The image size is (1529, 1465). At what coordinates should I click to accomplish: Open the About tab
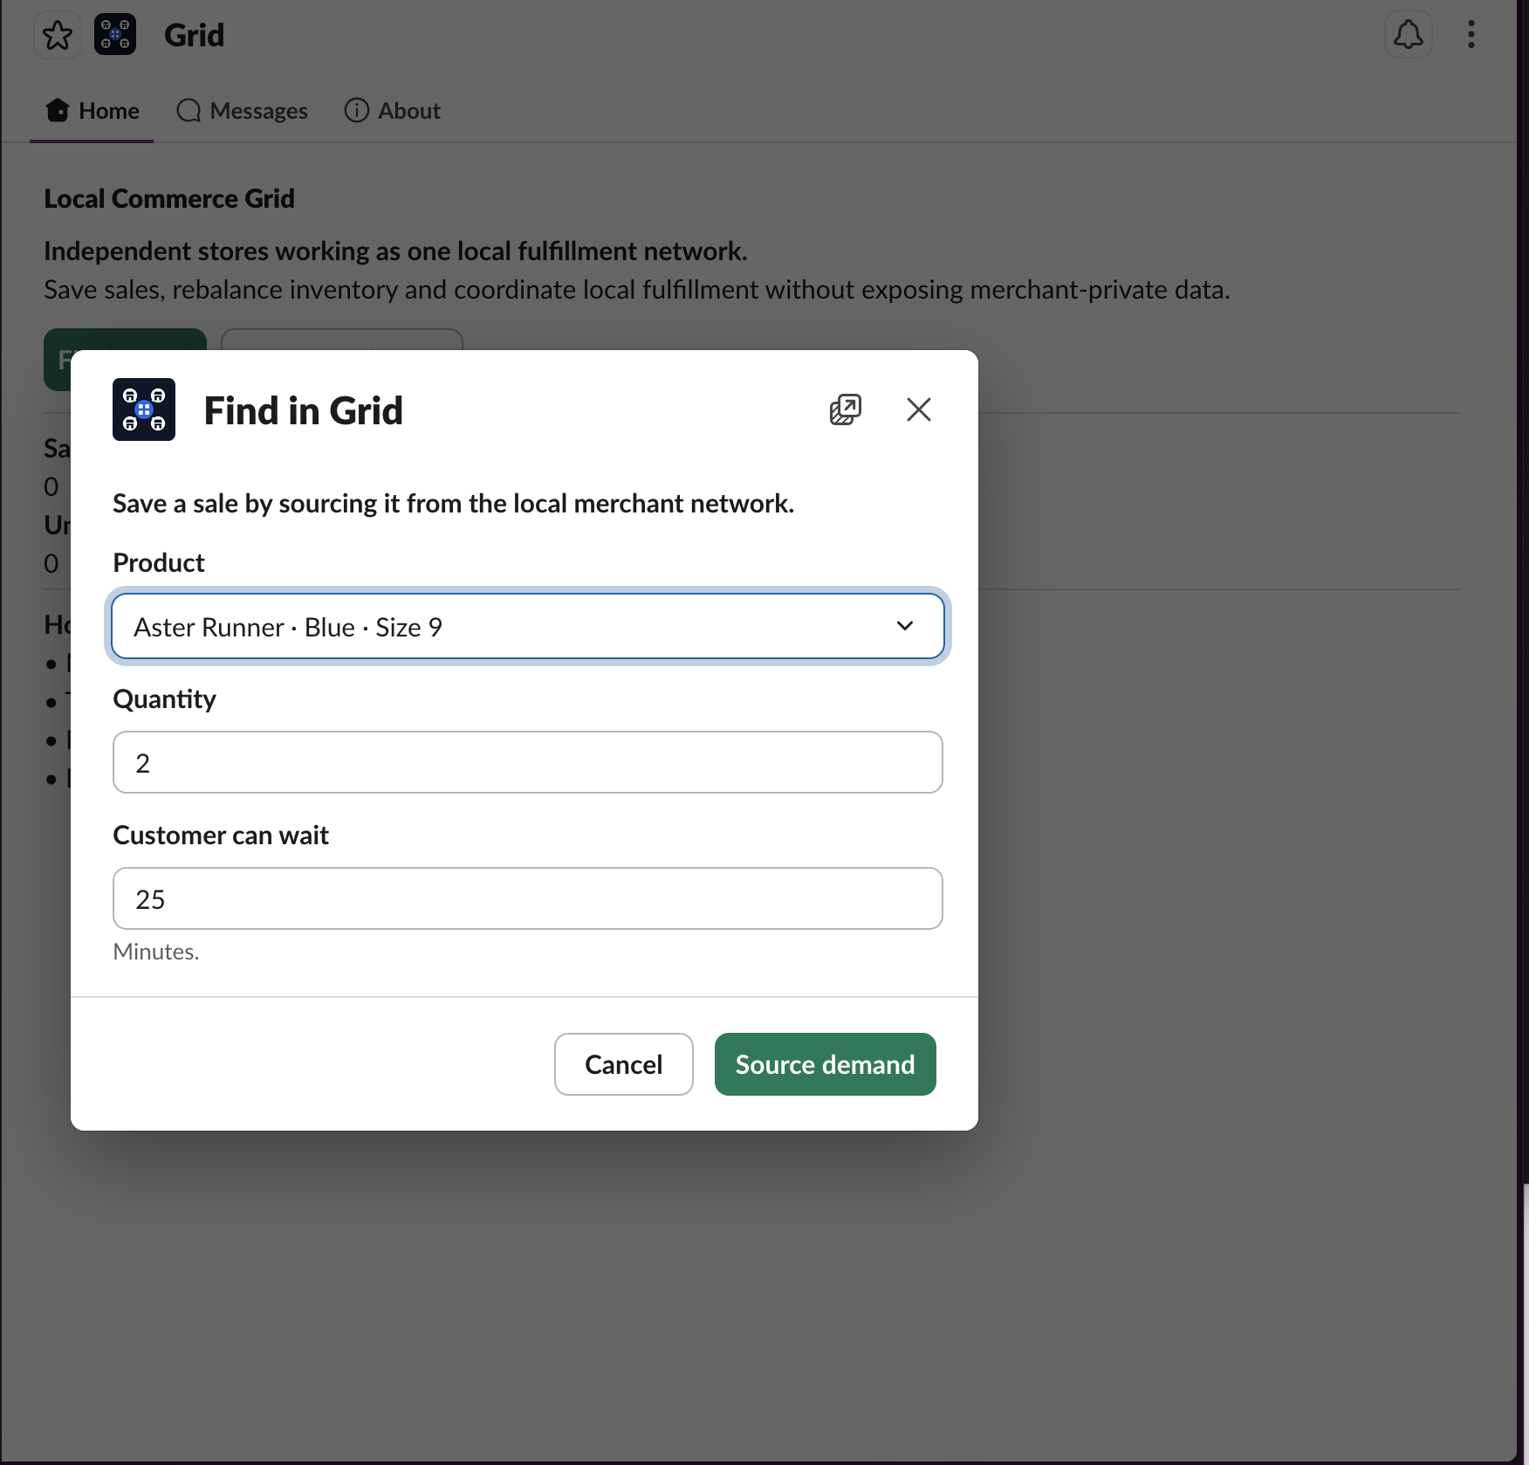coord(393,111)
